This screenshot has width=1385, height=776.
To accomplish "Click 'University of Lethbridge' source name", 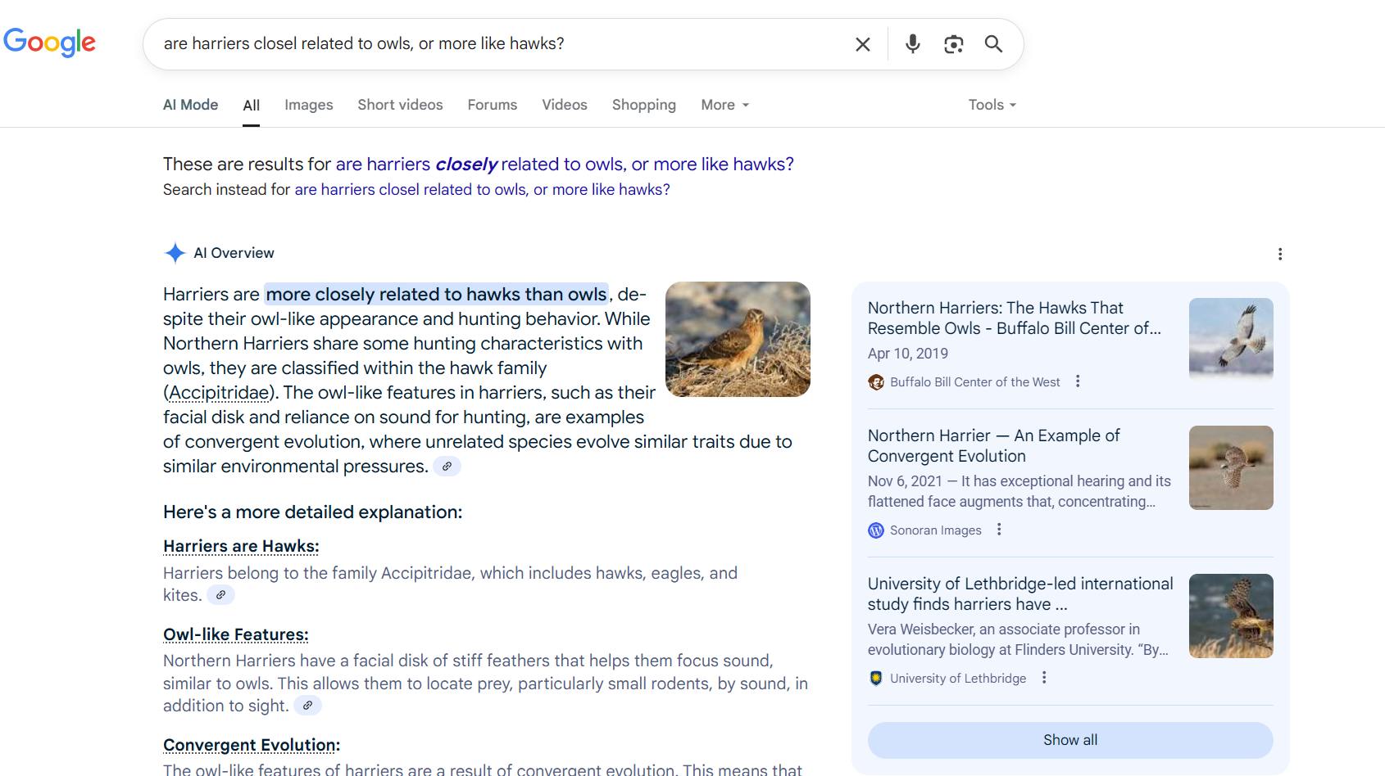I will [958, 679].
